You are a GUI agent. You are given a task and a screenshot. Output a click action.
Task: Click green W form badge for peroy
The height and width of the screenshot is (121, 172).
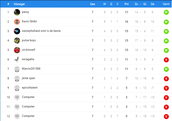[x=166, y=12]
